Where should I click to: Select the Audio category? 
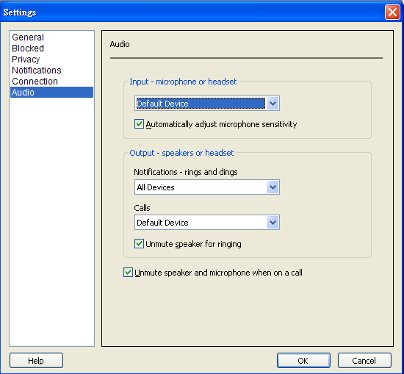(51, 93)
